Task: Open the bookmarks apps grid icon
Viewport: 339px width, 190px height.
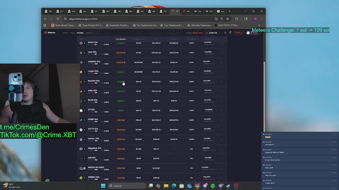Action: (x=45, y=25)
